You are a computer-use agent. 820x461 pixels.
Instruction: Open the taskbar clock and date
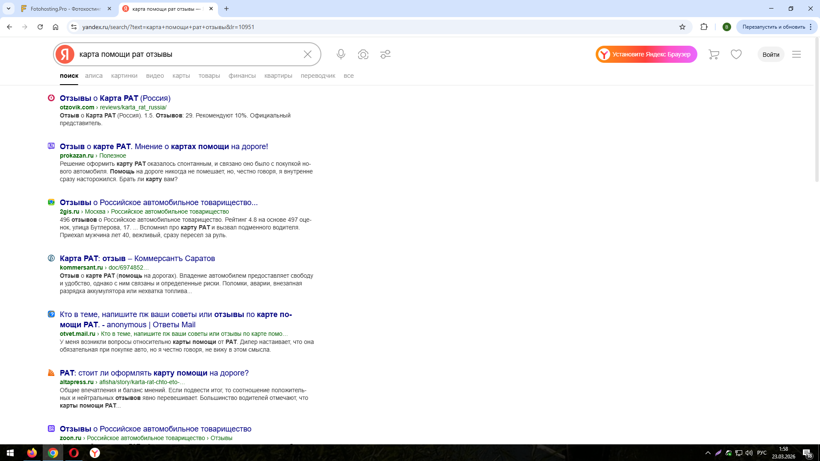click(x=783, y=453)
